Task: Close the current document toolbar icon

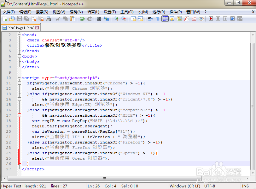Action: click(x=34, y=19)
